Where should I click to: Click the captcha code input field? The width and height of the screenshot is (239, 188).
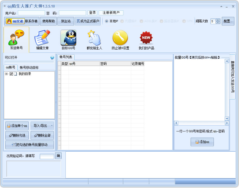pyautogui.click(x=47, y=156)
